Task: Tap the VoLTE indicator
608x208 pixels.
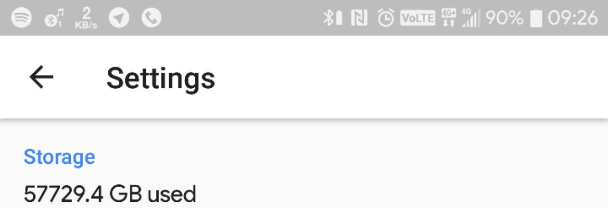Action: pos(418,19)
